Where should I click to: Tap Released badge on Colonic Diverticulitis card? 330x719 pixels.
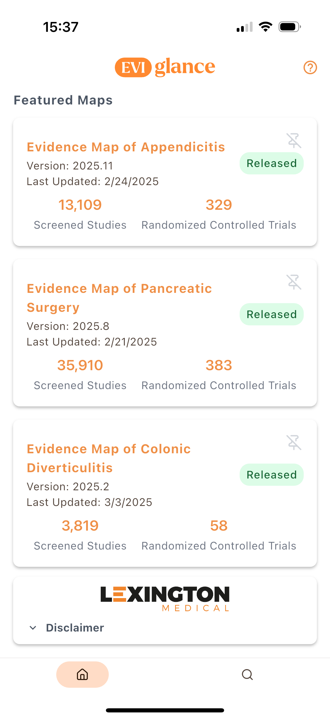click(x=271, y=475)
